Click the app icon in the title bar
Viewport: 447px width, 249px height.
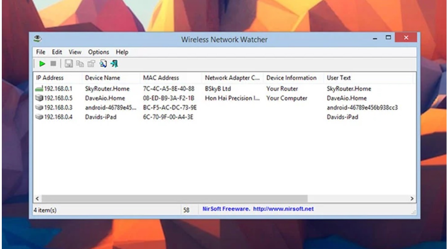click(x=39, y=39)
